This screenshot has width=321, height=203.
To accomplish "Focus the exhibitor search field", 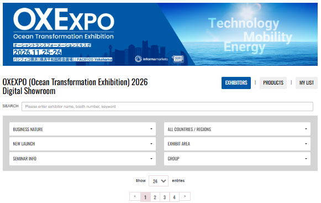I will (x=167, y=107).
